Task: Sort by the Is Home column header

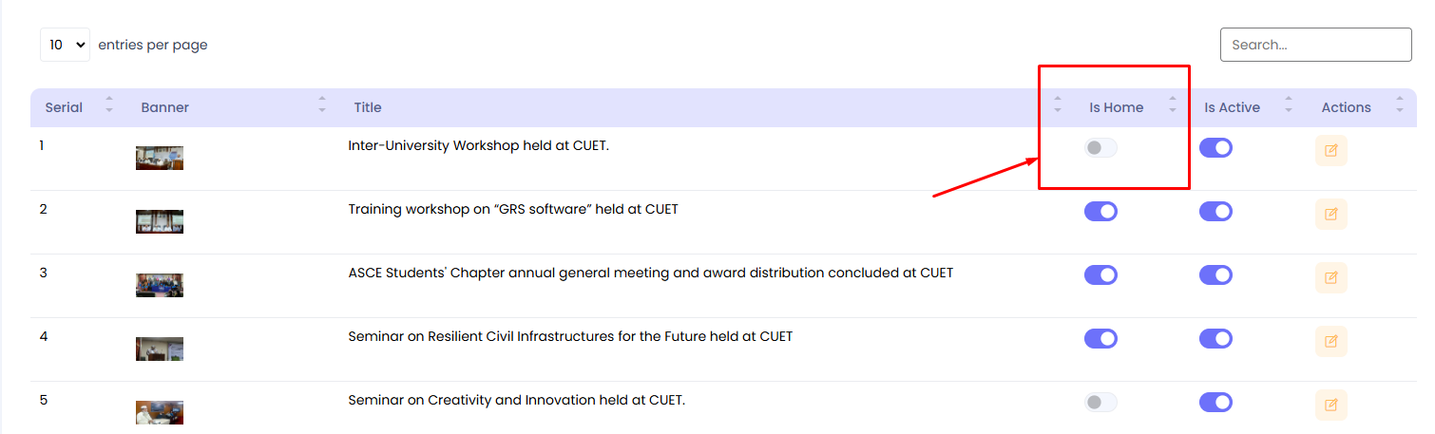Action: pyautogui.click(x=1116, y=107)
